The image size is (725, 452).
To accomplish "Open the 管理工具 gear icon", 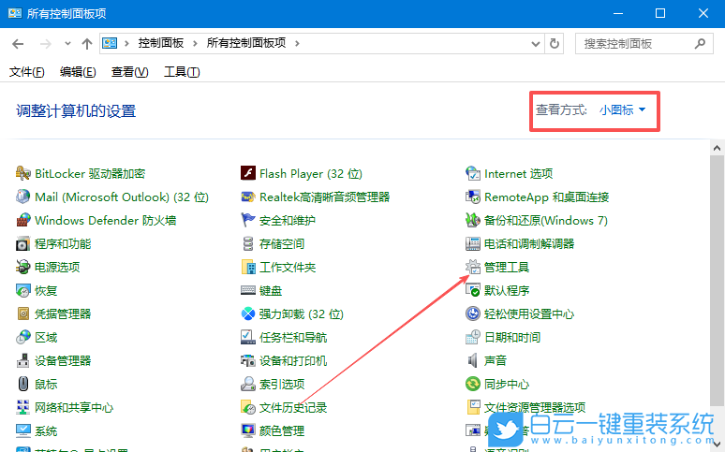I will click(x=472, y=267).
